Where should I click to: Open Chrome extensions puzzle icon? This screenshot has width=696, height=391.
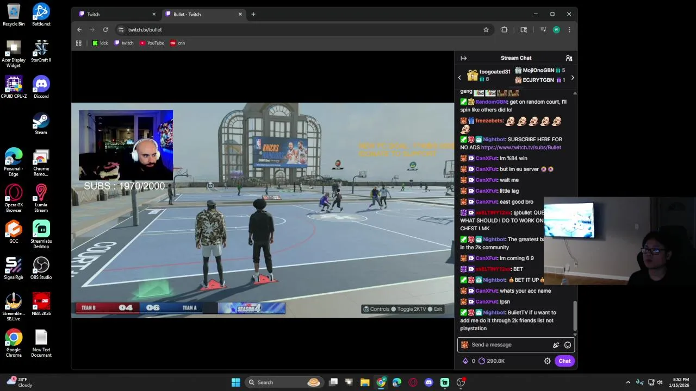point(505,30)
